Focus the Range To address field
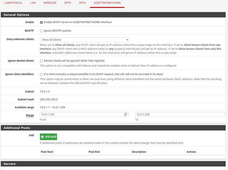 [179, 114]
